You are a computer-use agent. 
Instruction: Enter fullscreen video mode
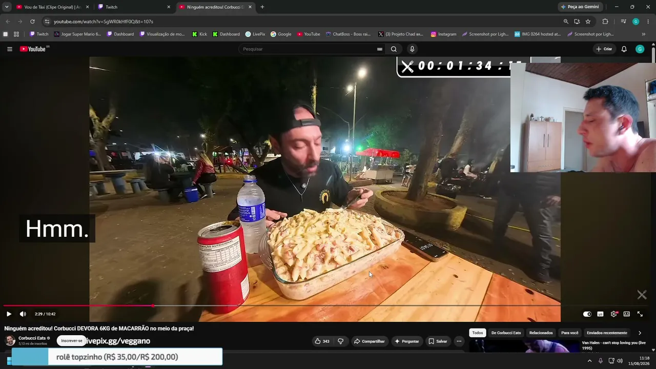point(640,314)
